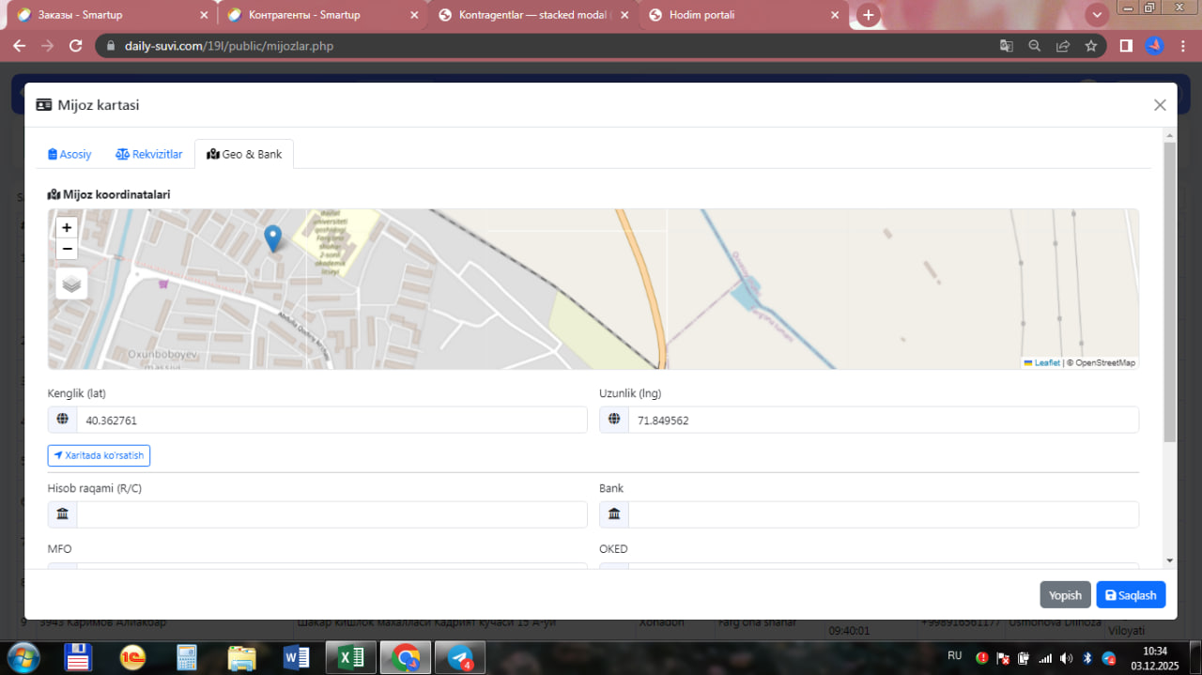Open the Leaflet attribution link

(1046, 362)
